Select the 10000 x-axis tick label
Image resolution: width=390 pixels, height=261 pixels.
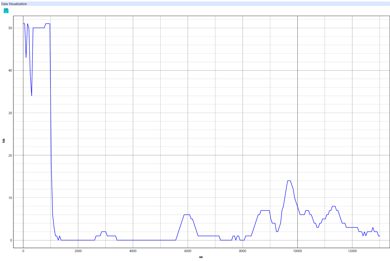coord(297,251)
